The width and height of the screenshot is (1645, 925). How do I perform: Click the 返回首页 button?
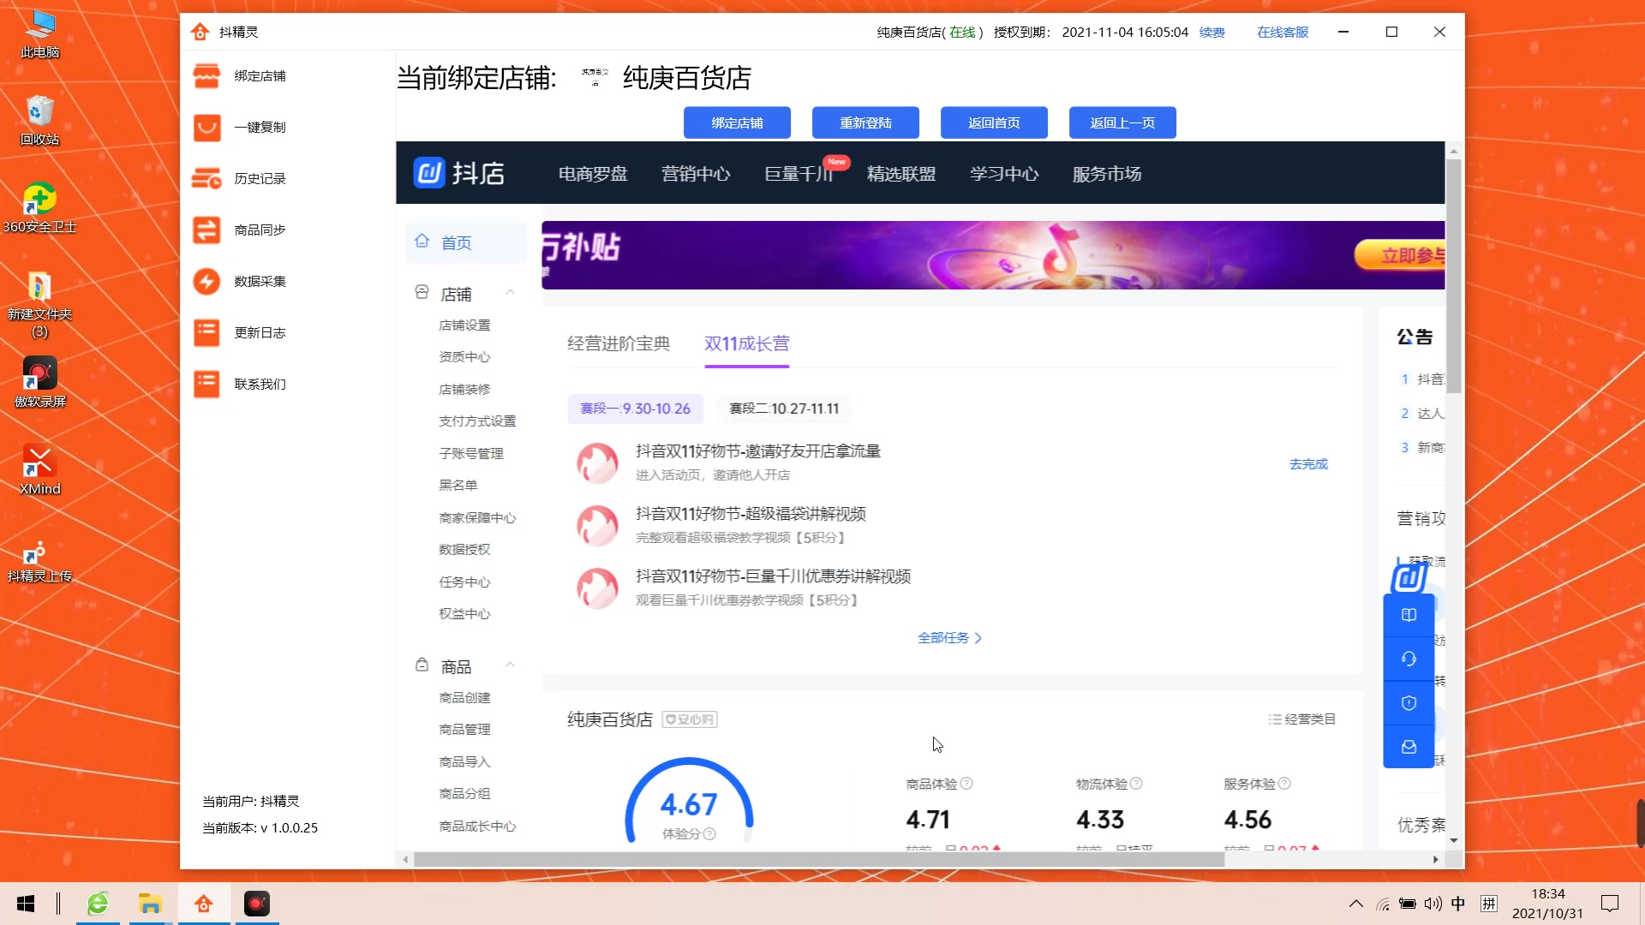(x=994, y=122)
